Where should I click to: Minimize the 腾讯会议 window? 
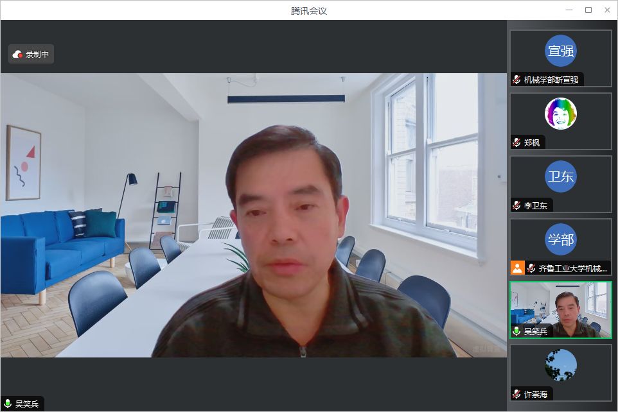click(569, 10)
